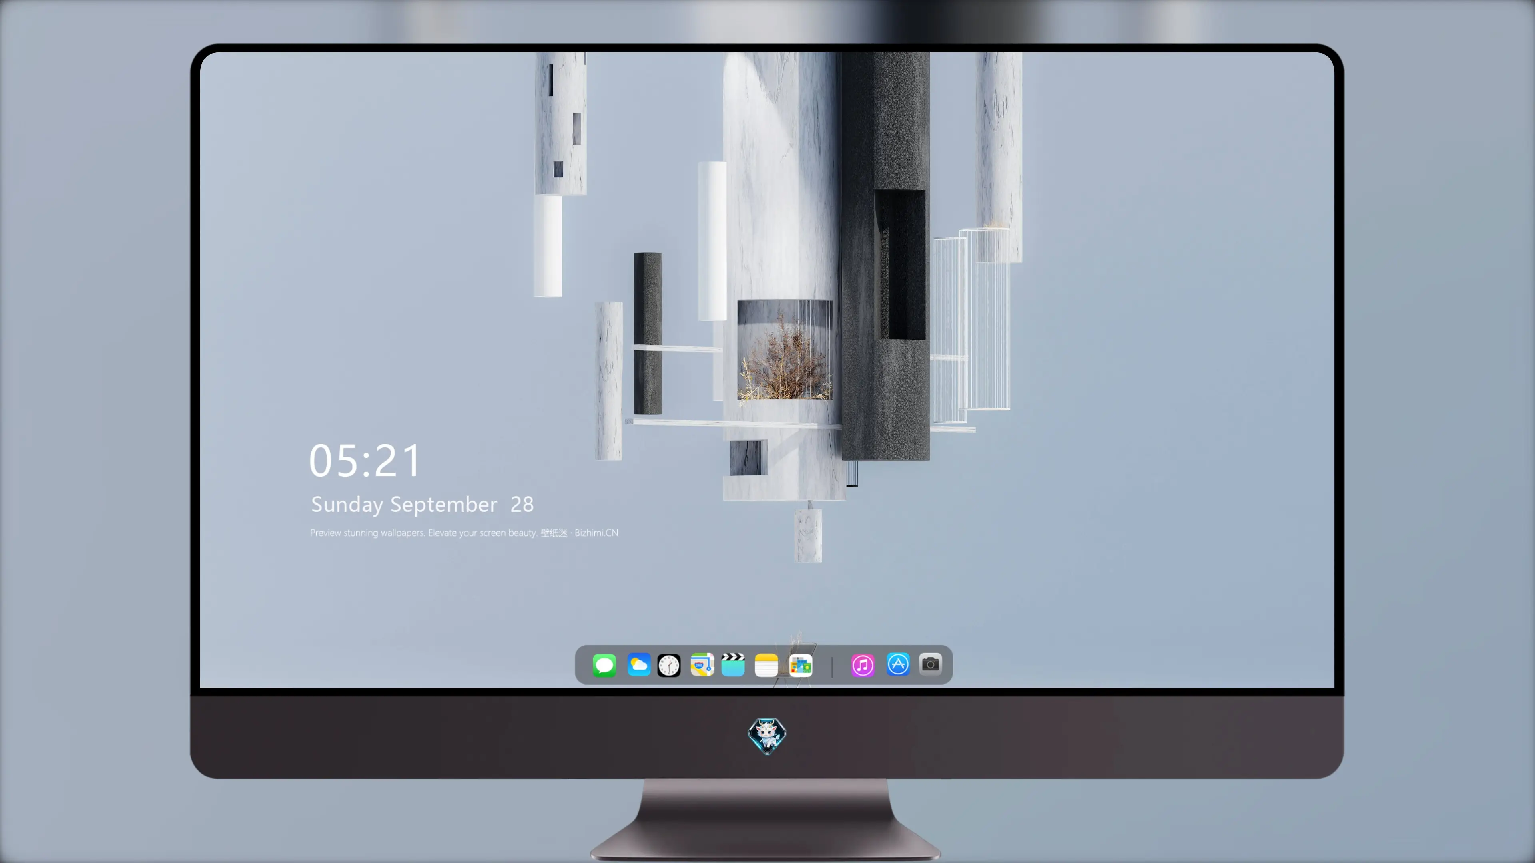Open the Camera app in dock
Screen dimensions: 1535x863
930,664
